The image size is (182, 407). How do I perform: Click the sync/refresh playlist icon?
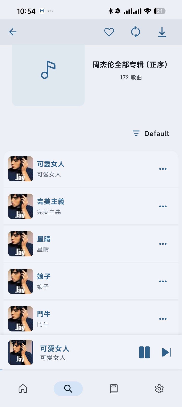click(x=136, y=32)
